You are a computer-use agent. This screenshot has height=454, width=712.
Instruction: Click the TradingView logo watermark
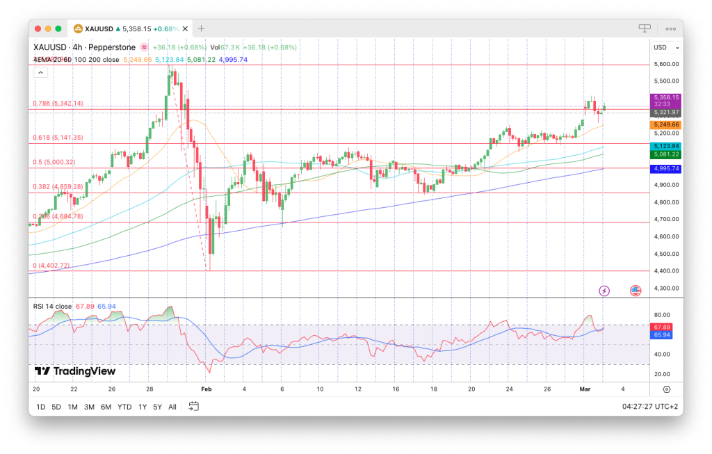click(72, 371)
